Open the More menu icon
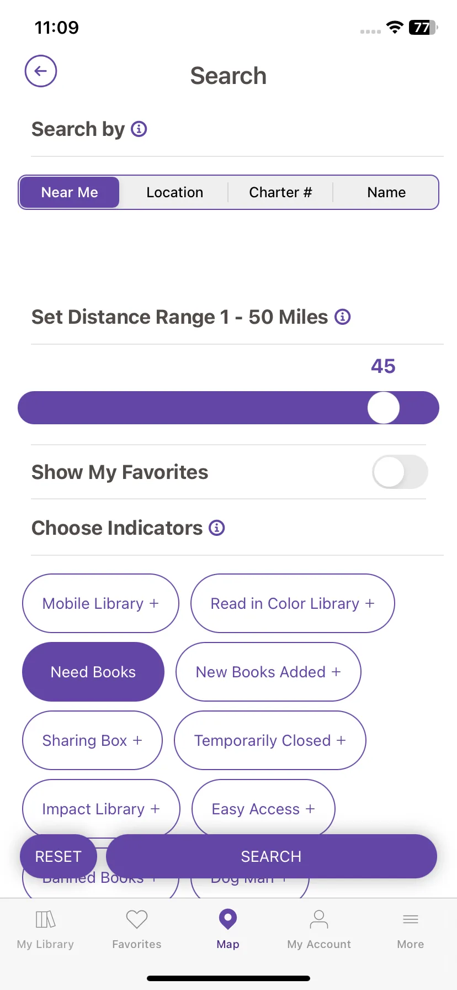The height and width of the screenshot is (990, 457). tap(411, 920)
